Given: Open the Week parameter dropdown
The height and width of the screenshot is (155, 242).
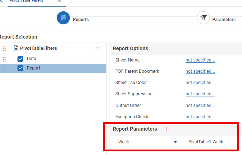Looking at the screenshot, I should (175, 142).
